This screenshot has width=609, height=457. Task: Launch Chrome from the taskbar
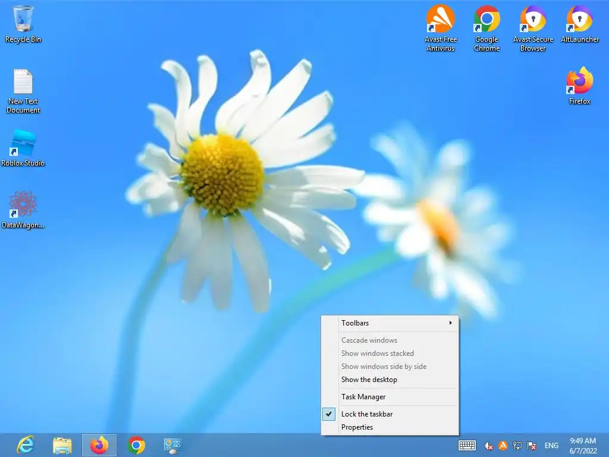136,445
